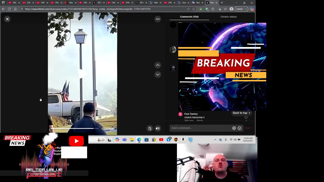Switch to the Creator videos tab
The width and height of the screenshot is (324, 182).
tap(229, 17)
